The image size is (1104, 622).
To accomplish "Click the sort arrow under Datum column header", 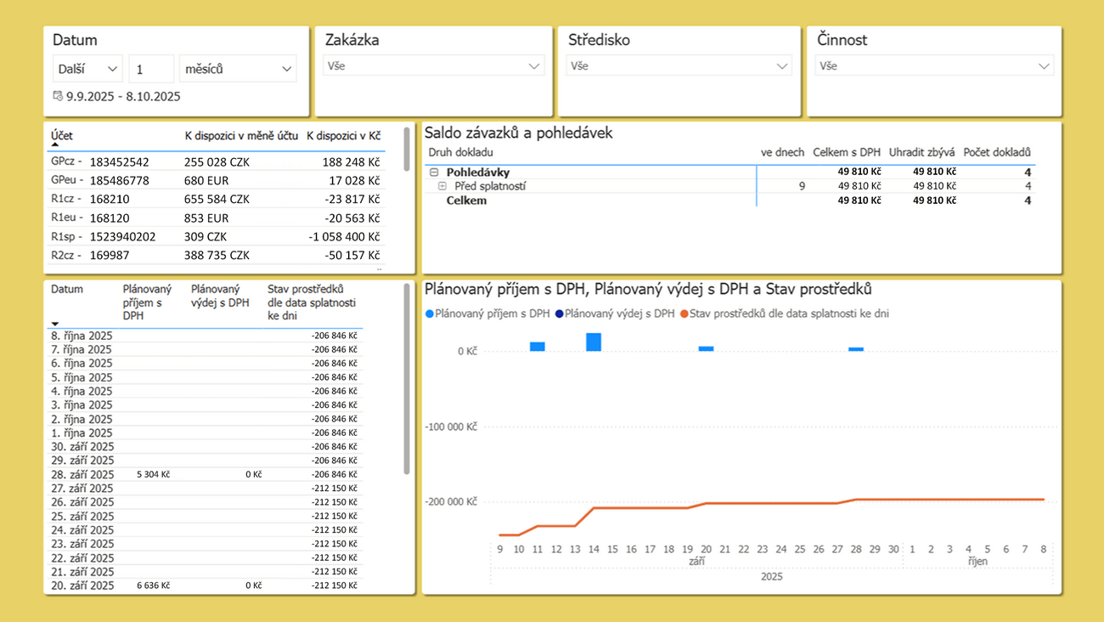I will [x=55, y=324].
